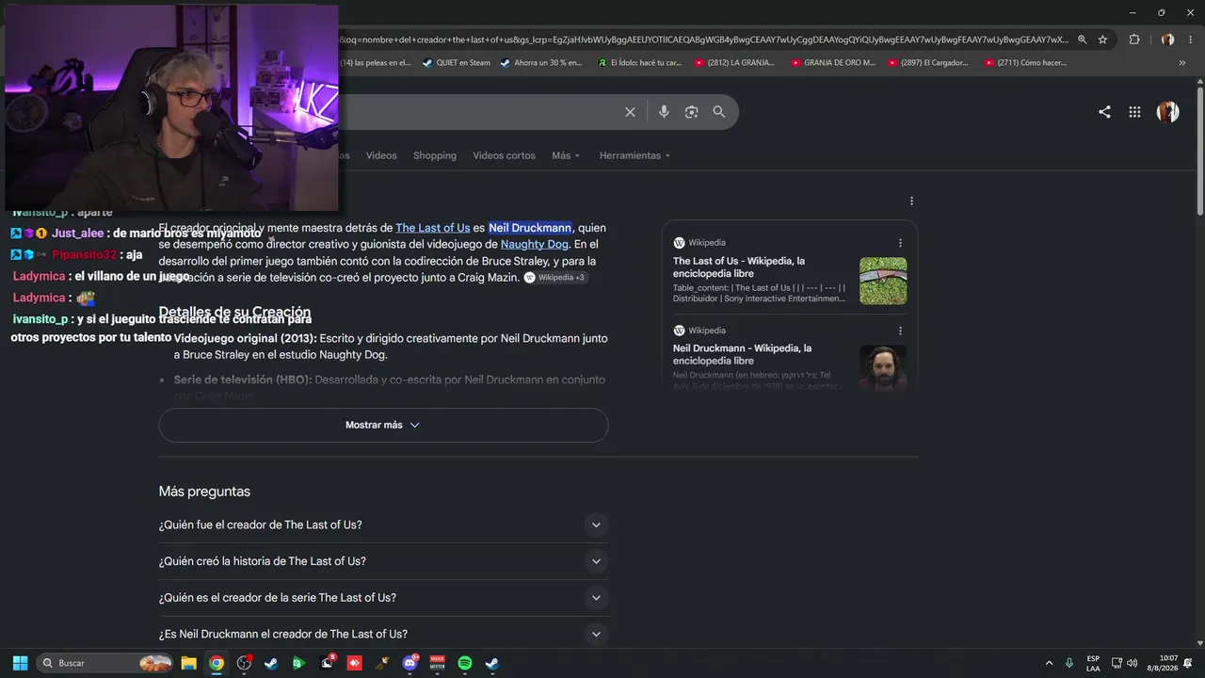Open the ESP LAA keyboard language switcher
This screenshot has height=678, width=1205.
[x=1093, y=663]
